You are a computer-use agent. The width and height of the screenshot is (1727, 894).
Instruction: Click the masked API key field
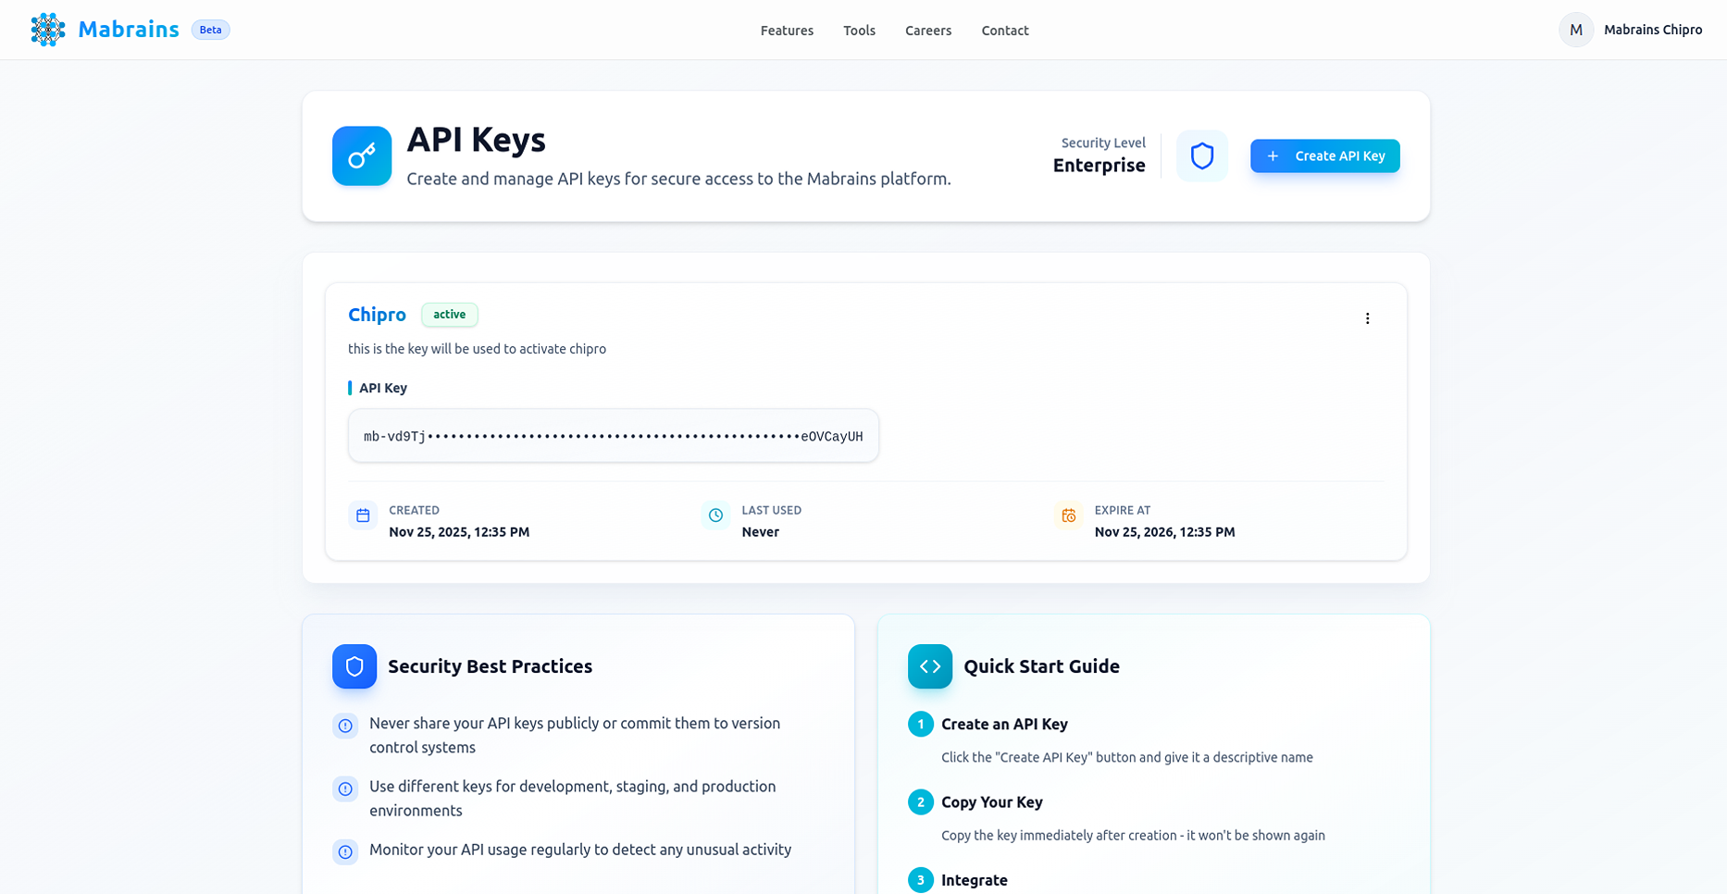click(x=613, y=435)
